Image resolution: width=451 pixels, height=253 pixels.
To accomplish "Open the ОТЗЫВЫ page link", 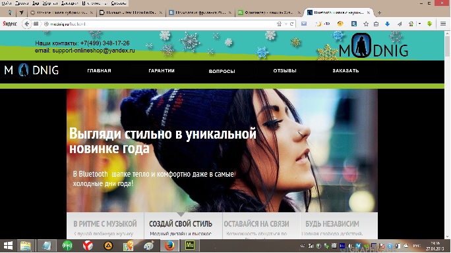I will click(285, 71).
